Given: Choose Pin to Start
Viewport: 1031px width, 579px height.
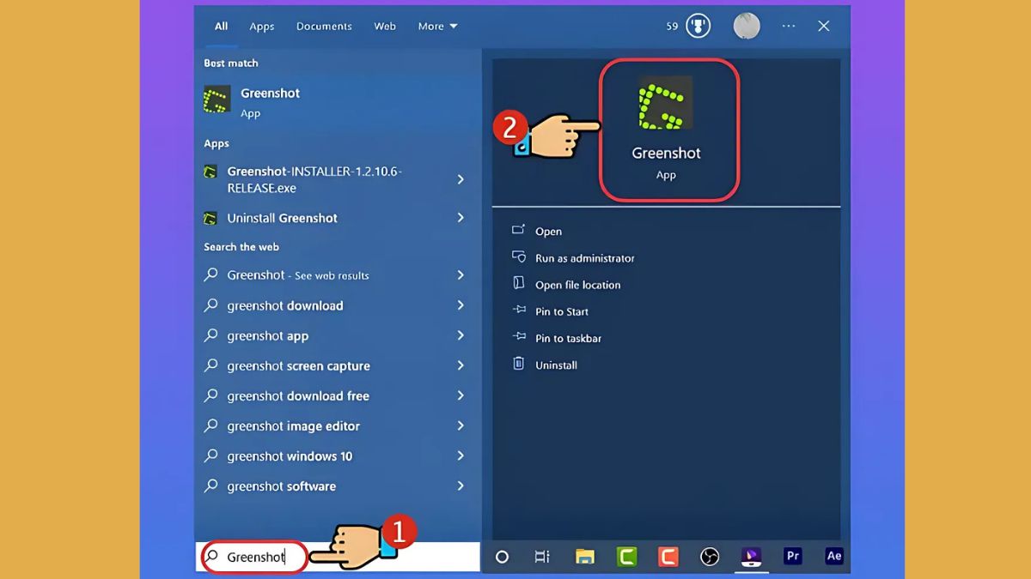Looking at the screenshot, I should (562, 311).
